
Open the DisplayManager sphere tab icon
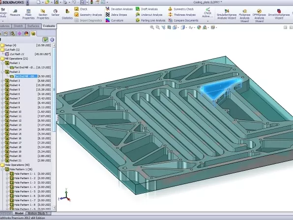click(27, 33)
